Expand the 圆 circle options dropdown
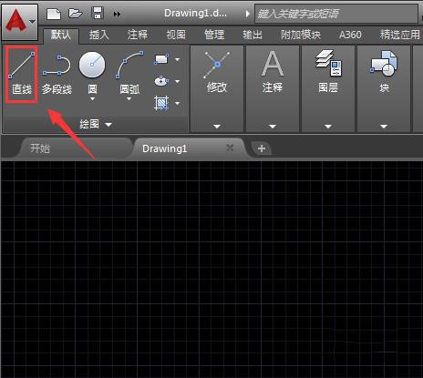 (x=92, y=99)
